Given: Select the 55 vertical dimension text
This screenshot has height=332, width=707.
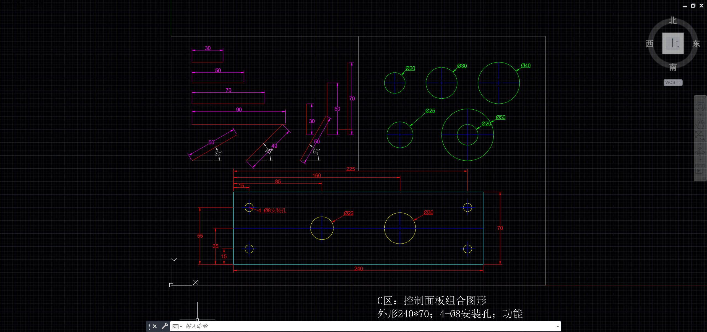Looking at the screenshot, I should pyautogui.click(x=200, y=236).
